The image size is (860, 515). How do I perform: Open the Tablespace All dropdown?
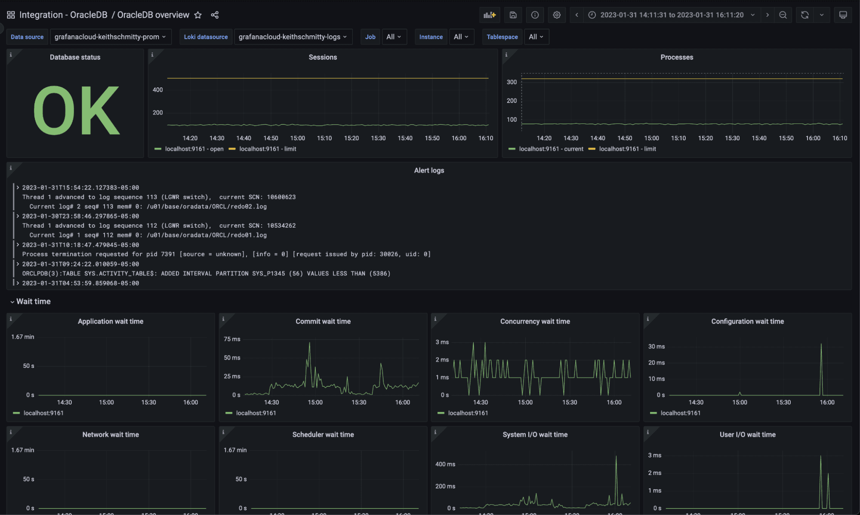click(536, 37)
